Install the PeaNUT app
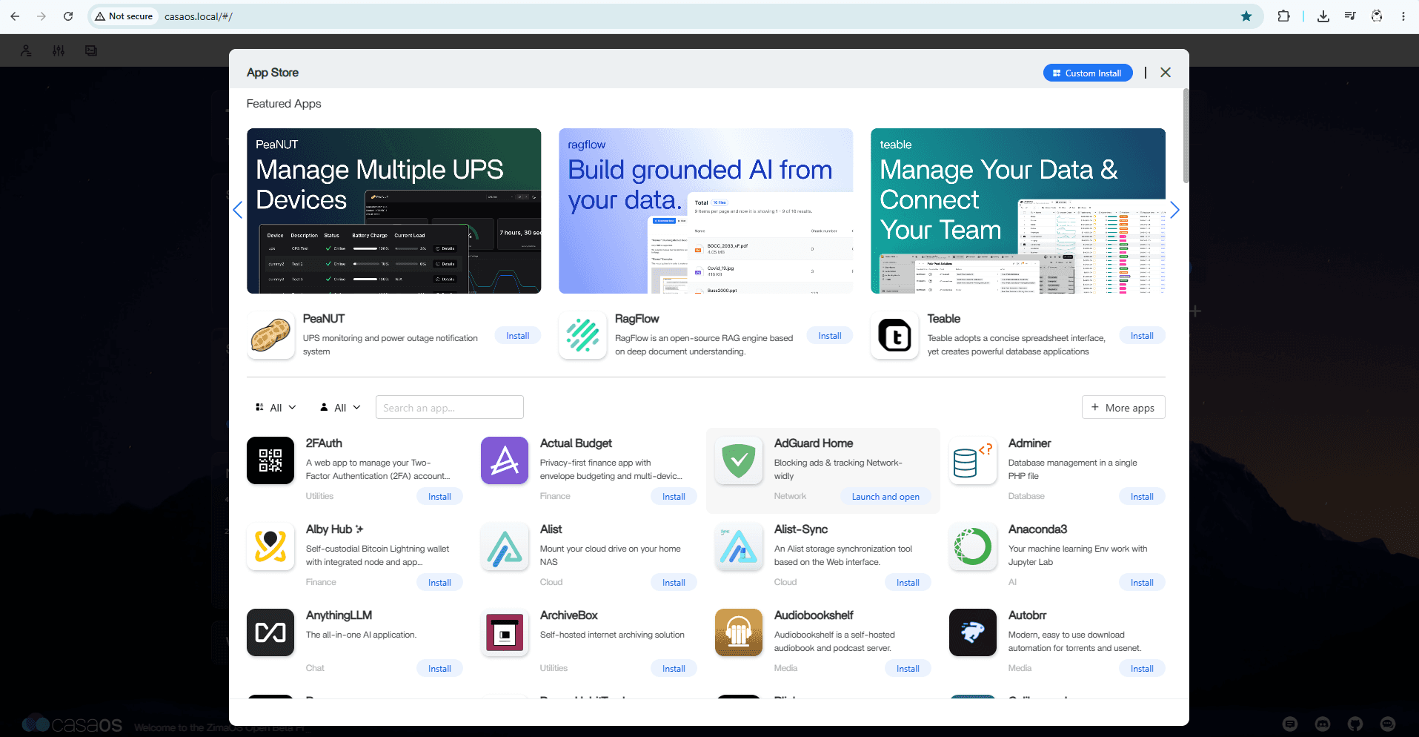This screenshot has width=1419, height=737. tap(518, 336)
